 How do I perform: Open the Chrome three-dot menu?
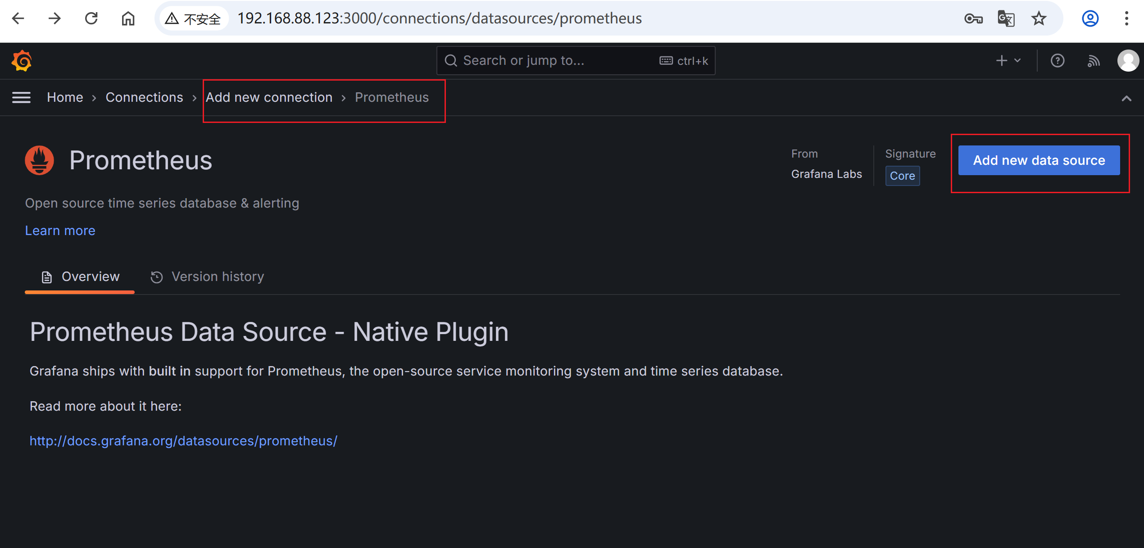pos(1126,18)
